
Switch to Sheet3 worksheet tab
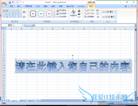(x=31, y=101)
